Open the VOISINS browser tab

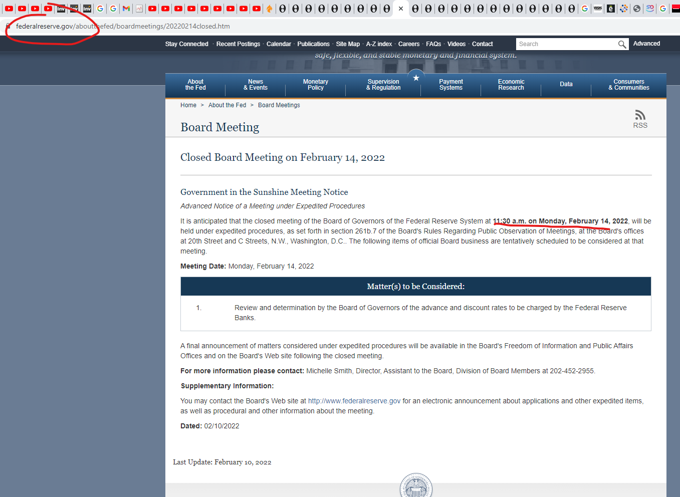598,9
